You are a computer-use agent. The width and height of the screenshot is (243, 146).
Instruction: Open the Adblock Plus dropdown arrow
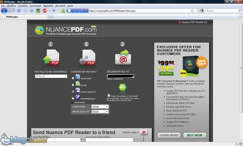coord(50,11)
